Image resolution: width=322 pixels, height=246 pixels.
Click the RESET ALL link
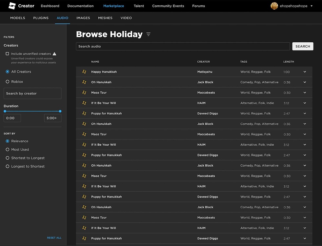coord(54,238)
